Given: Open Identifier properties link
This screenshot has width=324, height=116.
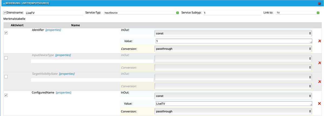Looking at the screenshot, I should point(53,30).
